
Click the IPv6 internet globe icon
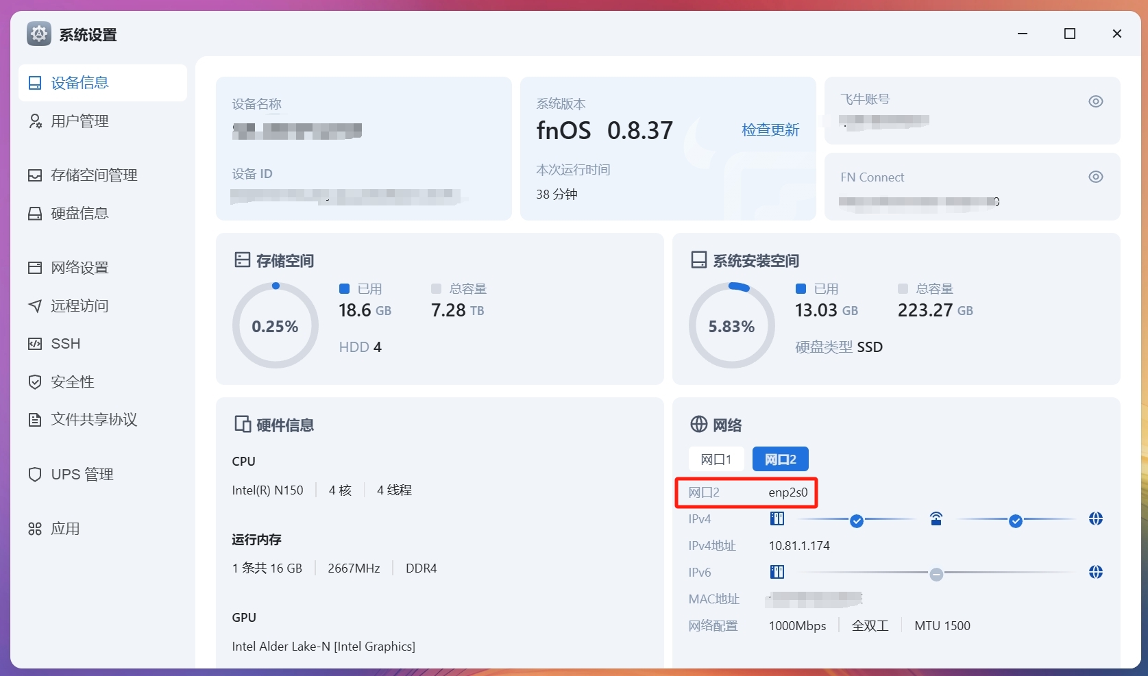(x=1096, y=572)
